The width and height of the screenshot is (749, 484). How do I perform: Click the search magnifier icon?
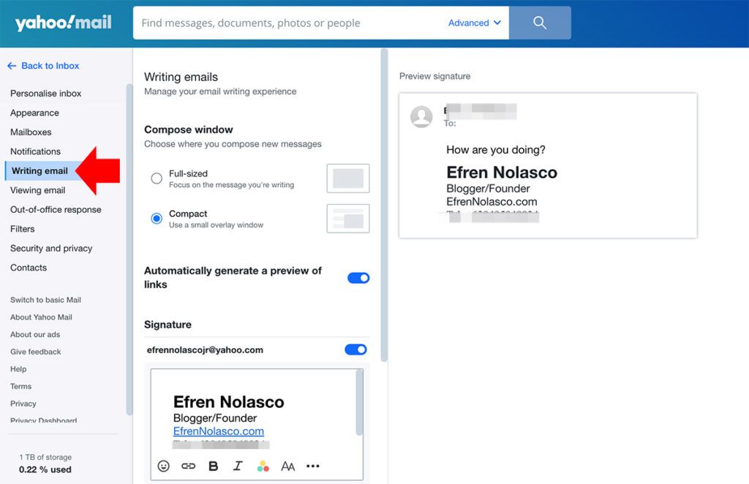540,23
